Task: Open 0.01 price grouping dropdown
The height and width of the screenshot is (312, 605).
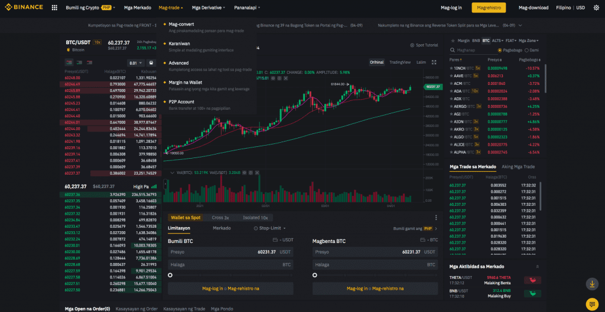Action: click(x=136, y=63)
